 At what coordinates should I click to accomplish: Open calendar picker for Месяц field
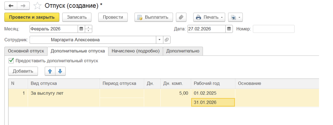[81, 29]
